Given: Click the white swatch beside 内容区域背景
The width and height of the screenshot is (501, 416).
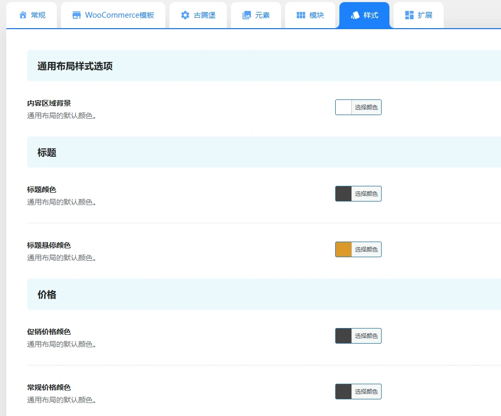Looking at the screenshot, I should (x=343, y=107).
